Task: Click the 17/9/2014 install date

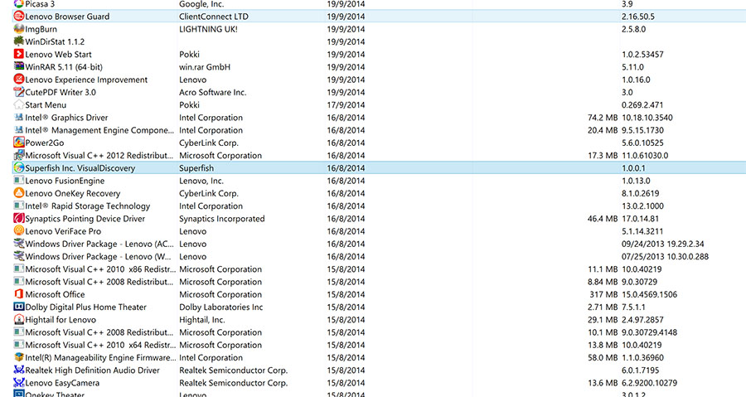Action: coord(346,104)
